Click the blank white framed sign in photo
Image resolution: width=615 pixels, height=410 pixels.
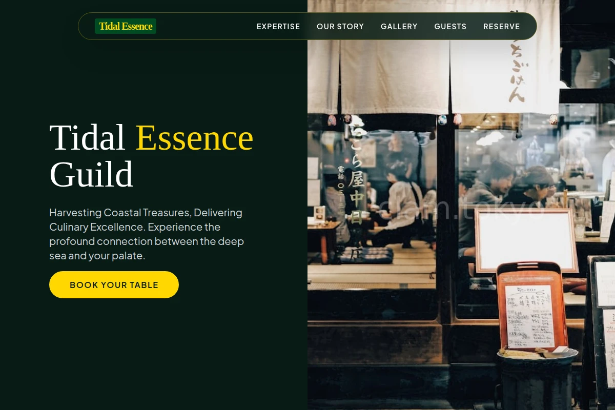[x=526, y=240]
